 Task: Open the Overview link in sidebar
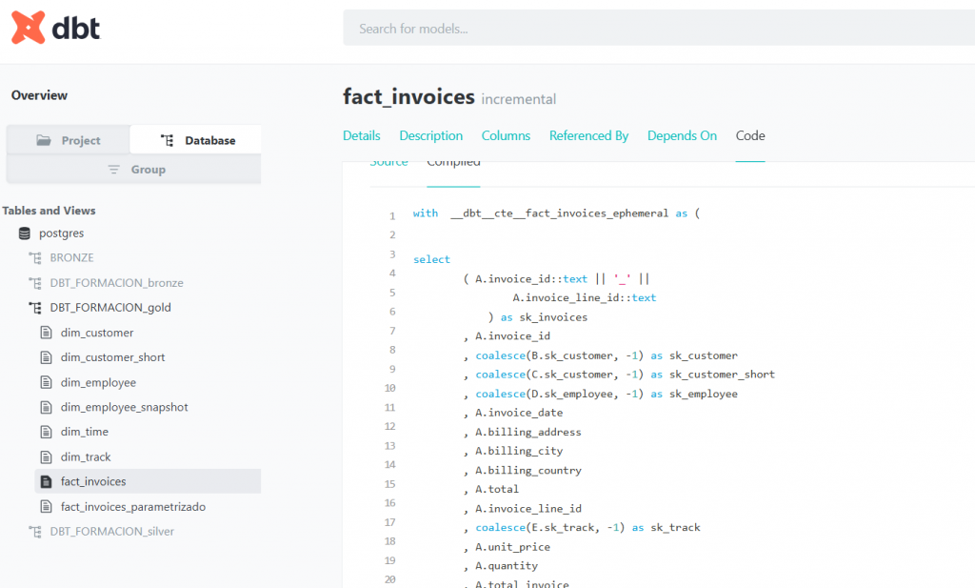[x=39, y=95]
